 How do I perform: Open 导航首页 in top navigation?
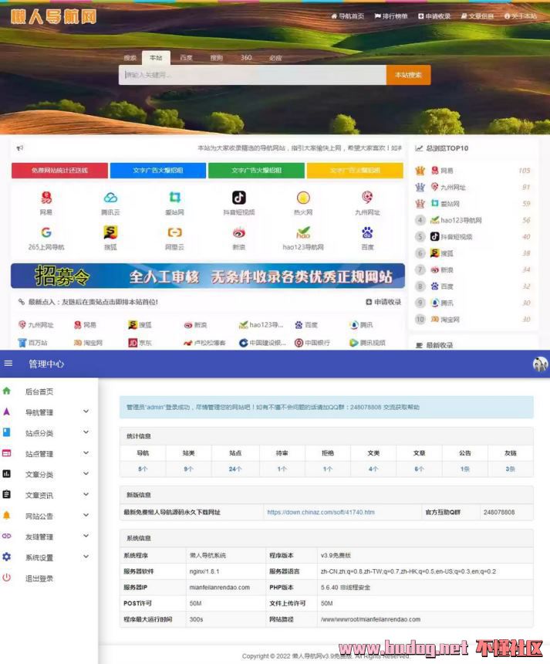347,16
